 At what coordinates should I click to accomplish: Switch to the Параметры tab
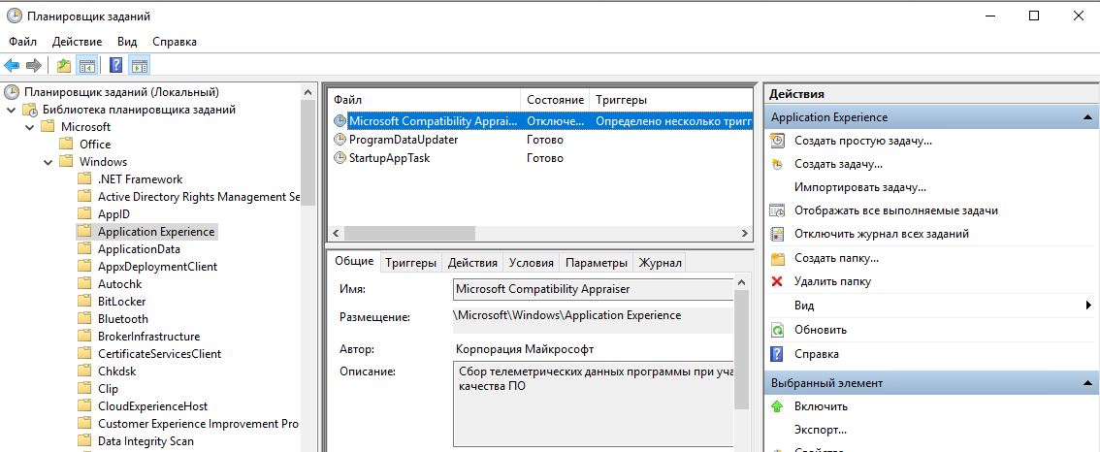pos(597,263)
